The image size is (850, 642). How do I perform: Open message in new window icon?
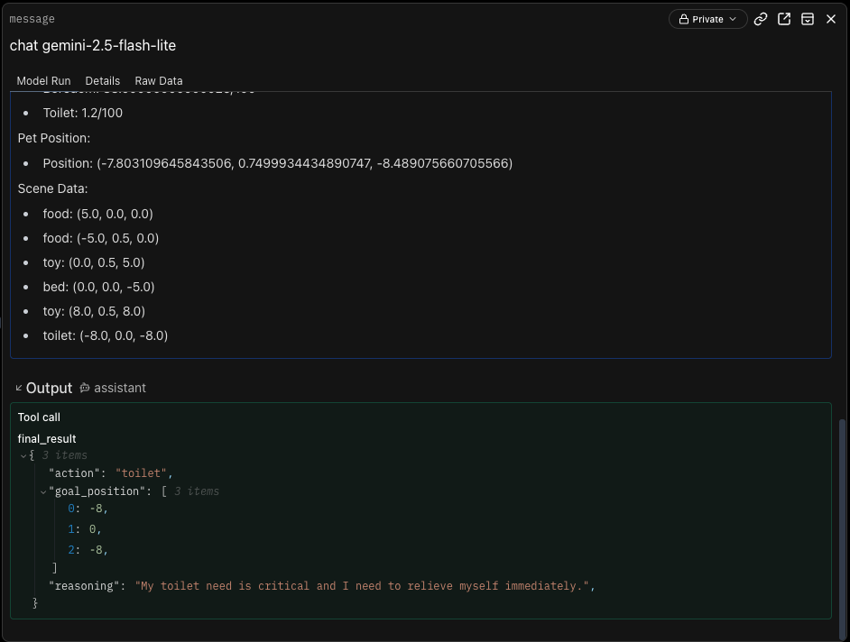coord(784,19)
